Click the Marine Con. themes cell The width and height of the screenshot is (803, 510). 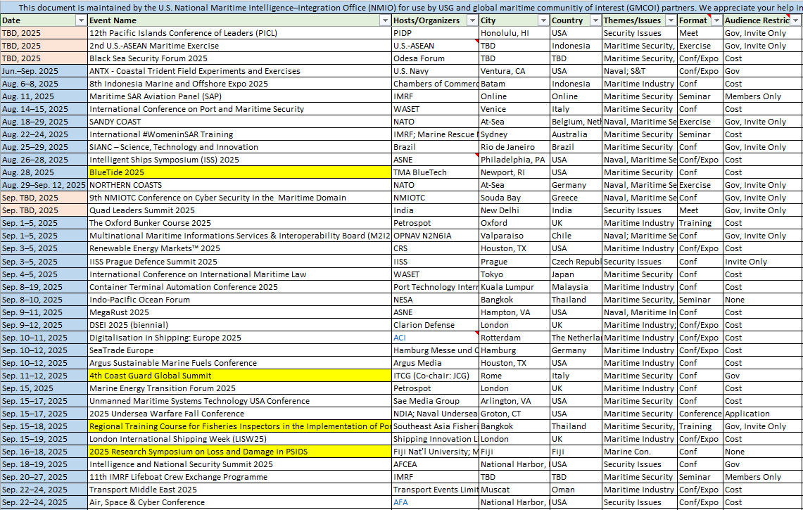point(640,452)
